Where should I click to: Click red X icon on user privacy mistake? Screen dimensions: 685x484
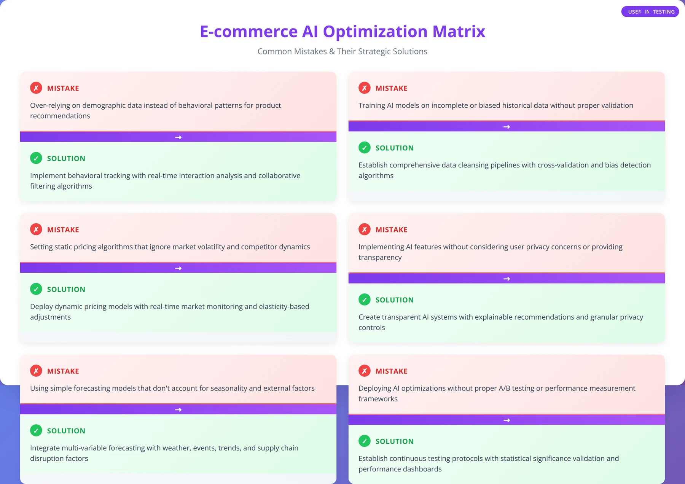pos(365,229)
